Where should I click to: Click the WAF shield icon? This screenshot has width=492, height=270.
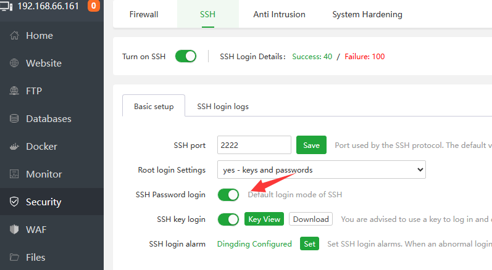(x=15, y=230)
